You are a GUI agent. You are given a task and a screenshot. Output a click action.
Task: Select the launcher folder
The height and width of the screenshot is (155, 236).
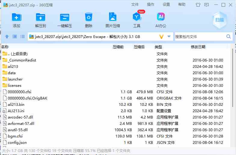pyautogui.click(x=116, y=79)
